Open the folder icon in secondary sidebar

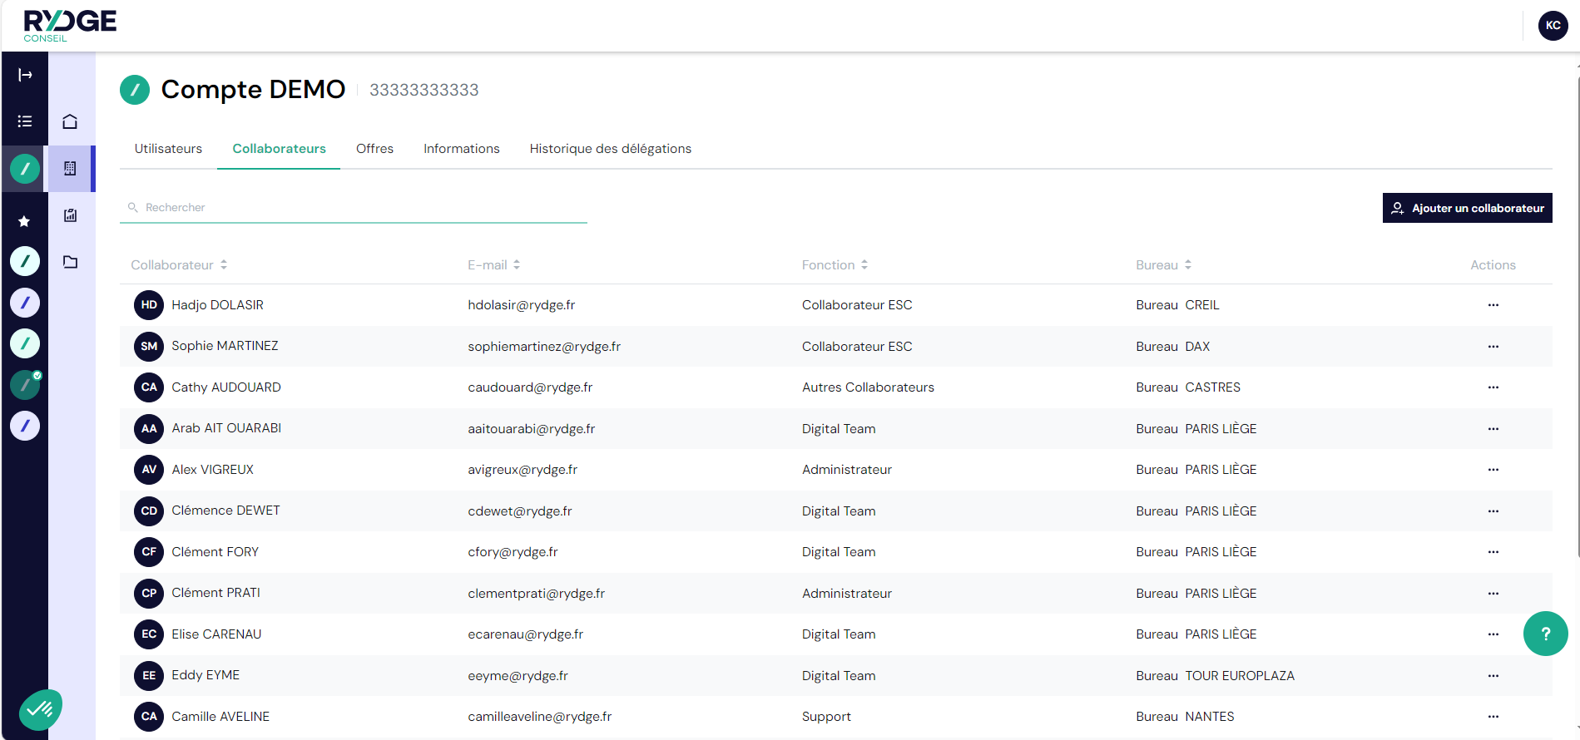[70, 262]
